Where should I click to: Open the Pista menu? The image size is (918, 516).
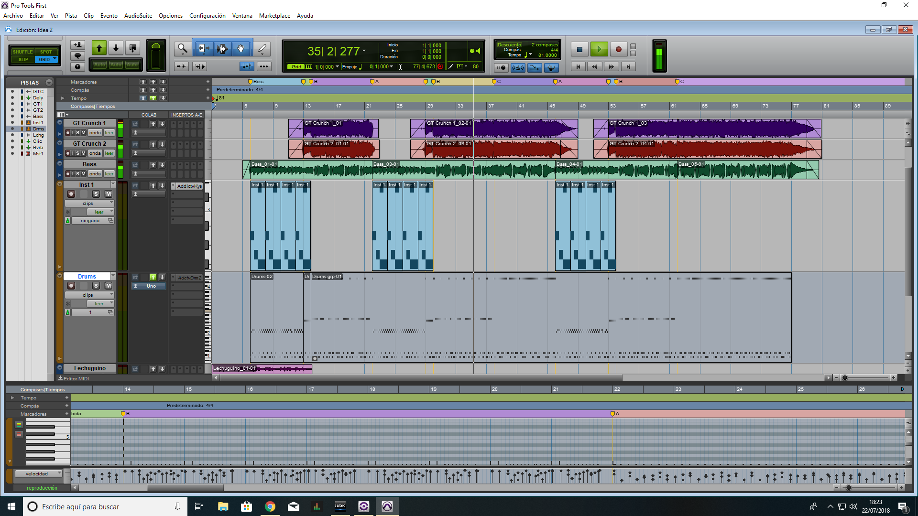(x=71, y=16)
